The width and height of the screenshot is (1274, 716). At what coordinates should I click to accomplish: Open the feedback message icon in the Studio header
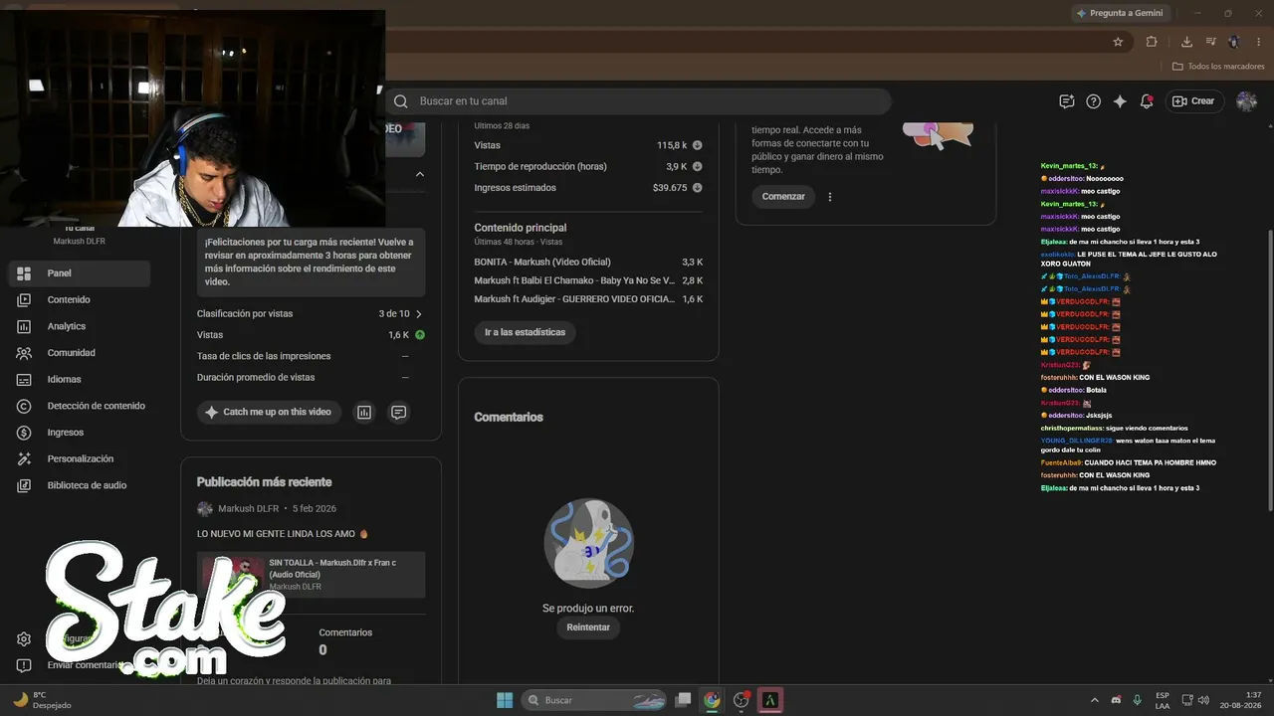(1067, 101)
